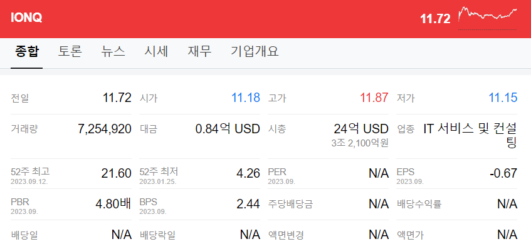Open the 기업개요 tab
The height and width of the screenshot is (249, 531).
tap(255, 52)
